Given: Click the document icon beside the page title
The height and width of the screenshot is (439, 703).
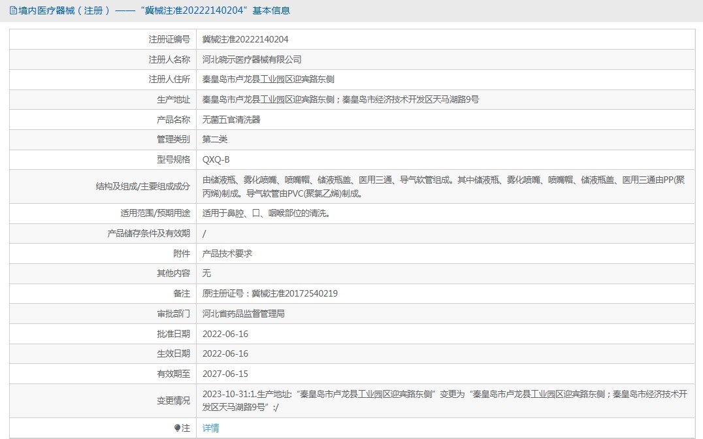Looking at the screenshot, I should pyautogui.click(x=13, y=10).
